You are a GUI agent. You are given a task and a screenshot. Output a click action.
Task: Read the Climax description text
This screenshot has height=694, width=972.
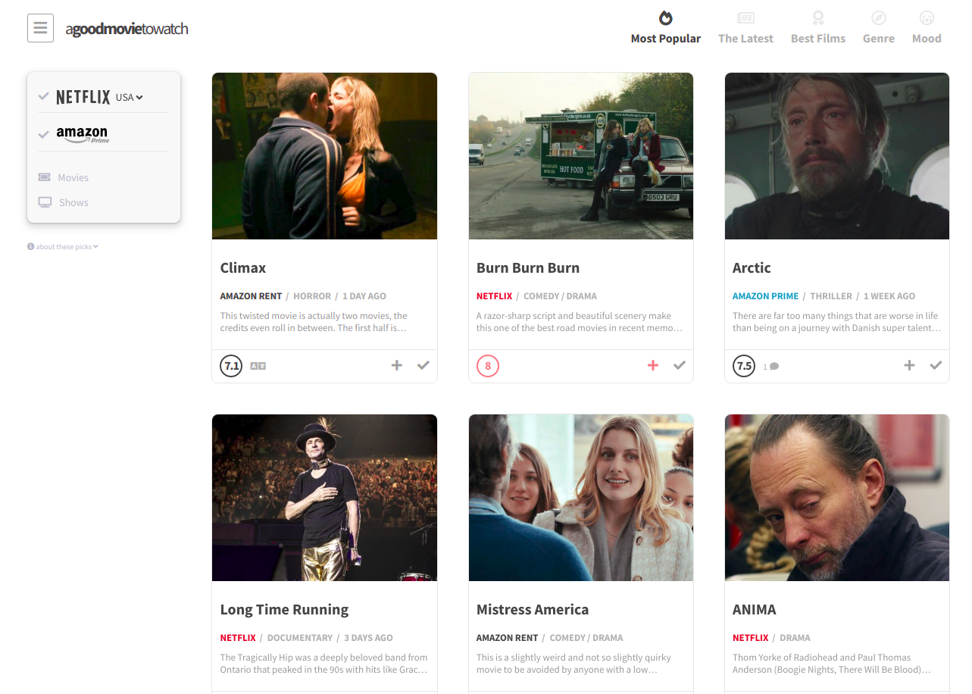coord(314,322)
